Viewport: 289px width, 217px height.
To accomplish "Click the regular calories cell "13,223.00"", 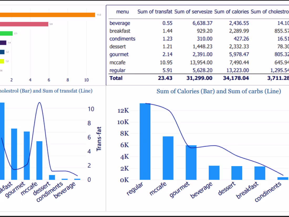I will click(238, 70).
